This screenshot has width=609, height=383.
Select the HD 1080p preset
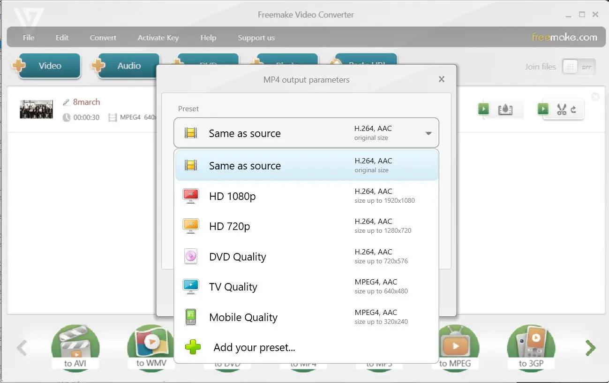pos(307,196)
